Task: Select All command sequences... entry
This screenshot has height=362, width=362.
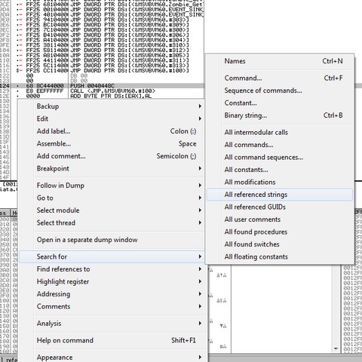Action: coord(280,157)
